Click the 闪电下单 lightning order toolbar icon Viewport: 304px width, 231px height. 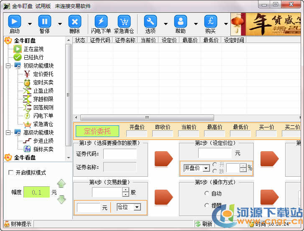[x=101, y=21]
